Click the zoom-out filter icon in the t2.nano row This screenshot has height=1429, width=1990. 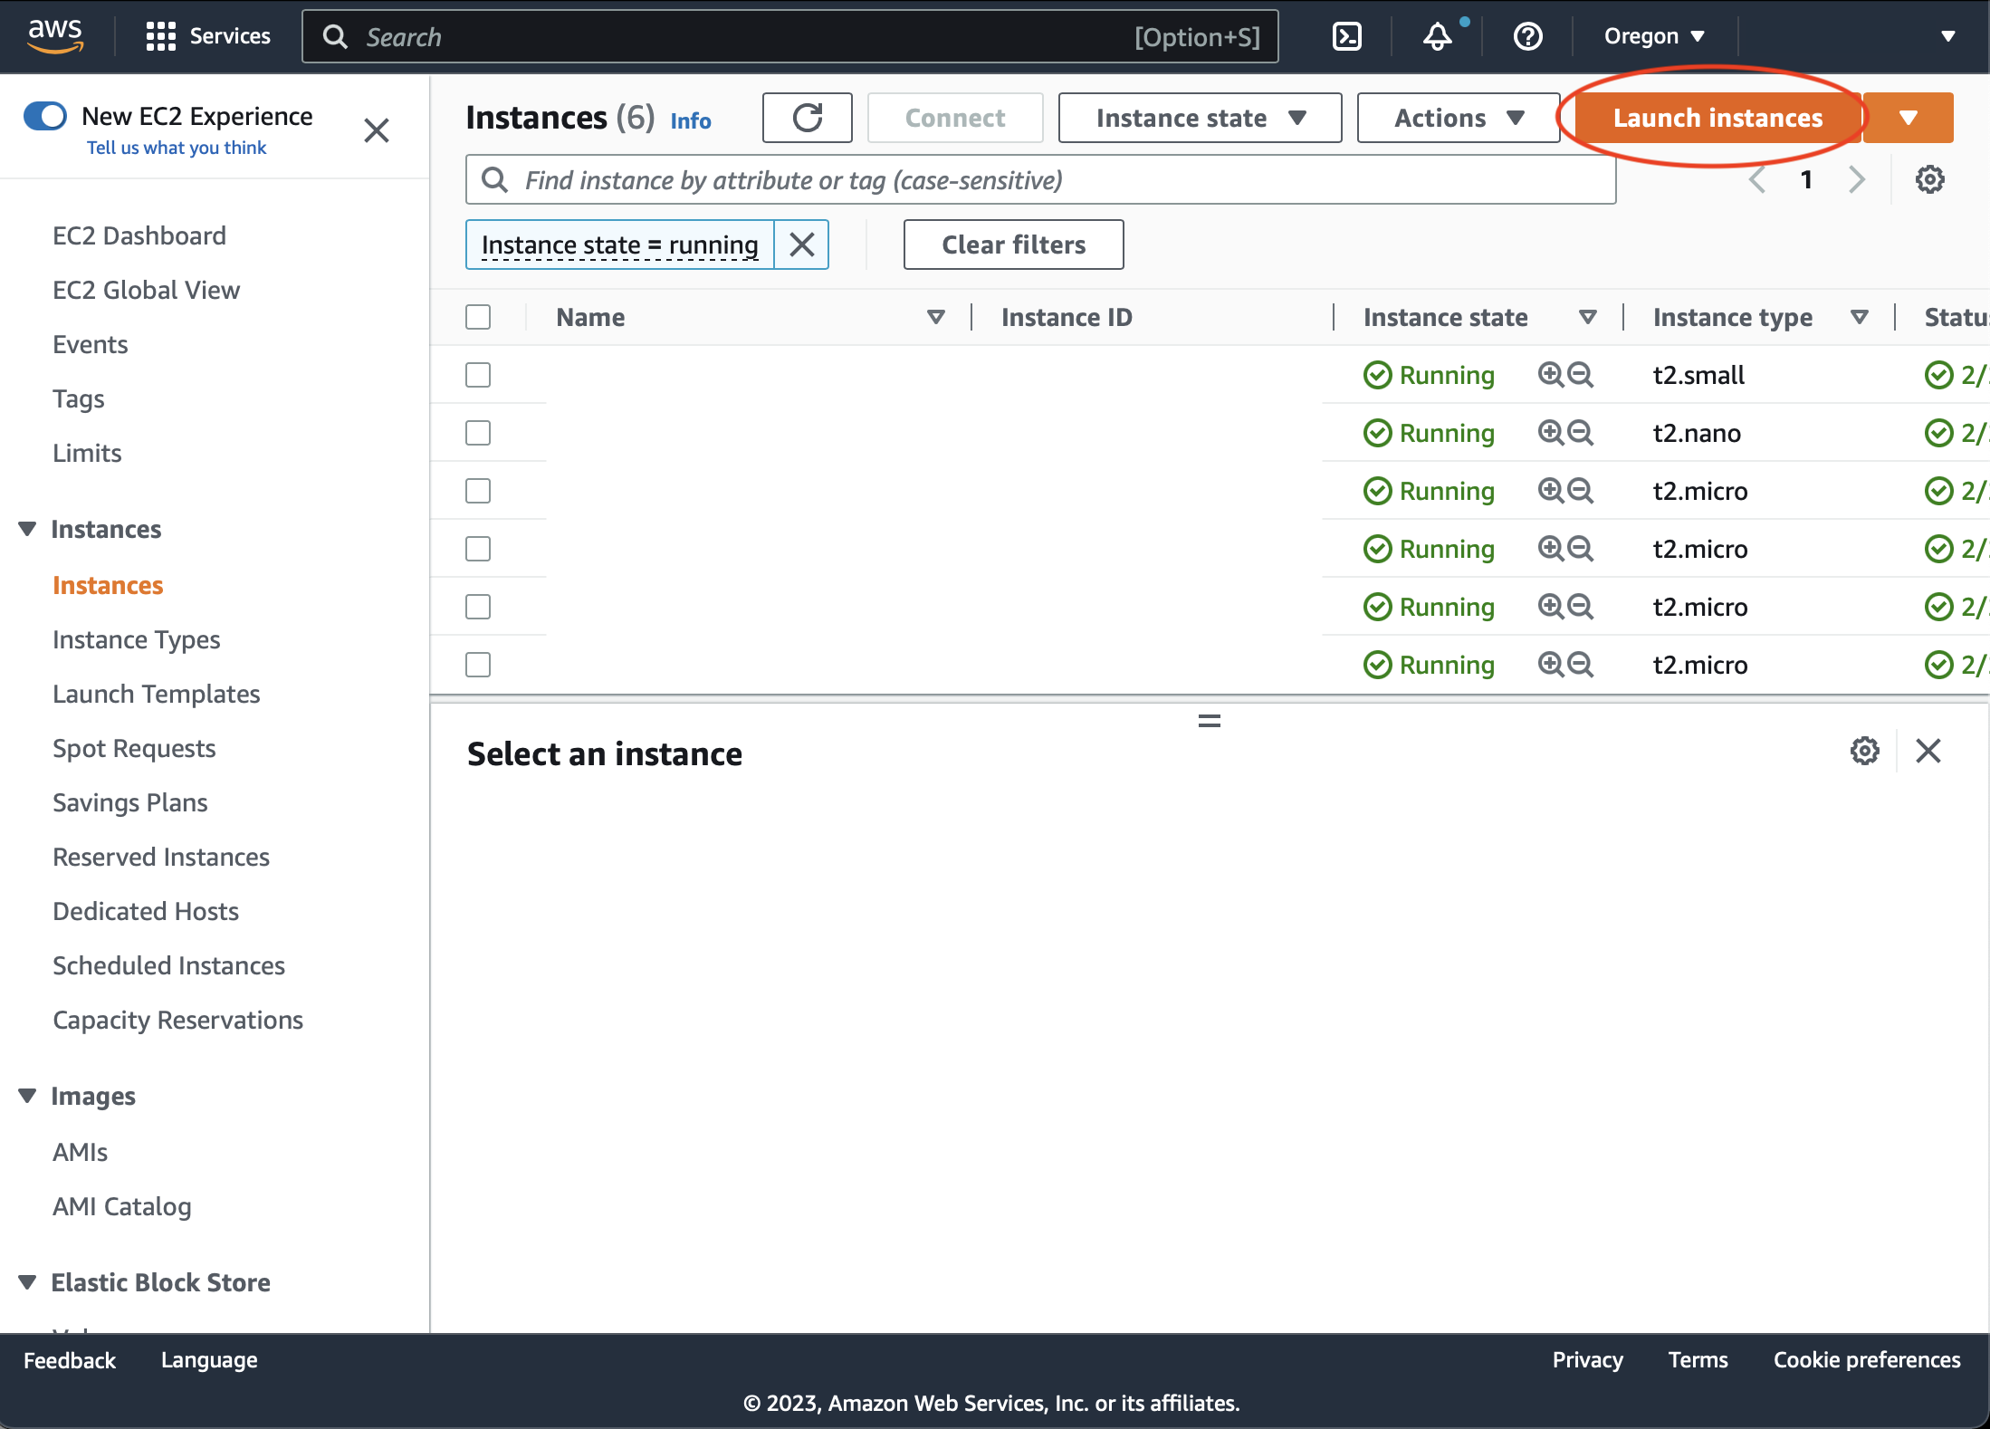coord(1581,432)
